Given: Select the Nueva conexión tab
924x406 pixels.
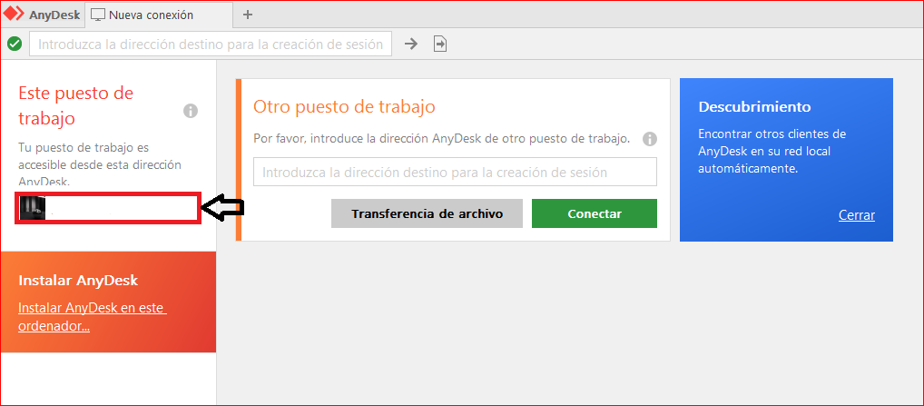Looking at the screenshot, I should (159, 15).
